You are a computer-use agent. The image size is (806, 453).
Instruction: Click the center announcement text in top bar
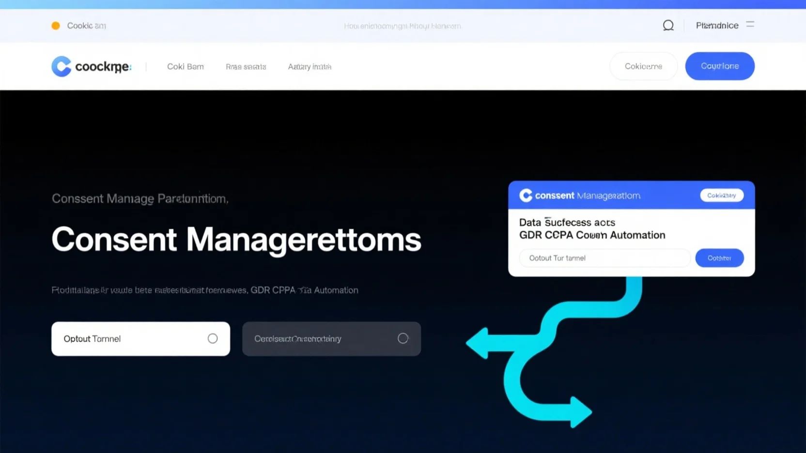[402, 26]
